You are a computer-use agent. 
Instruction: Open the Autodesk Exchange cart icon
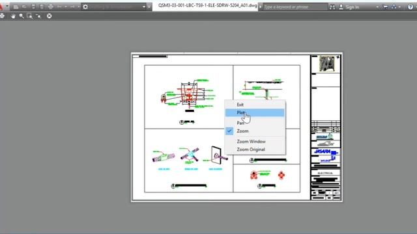click(385, 7)
